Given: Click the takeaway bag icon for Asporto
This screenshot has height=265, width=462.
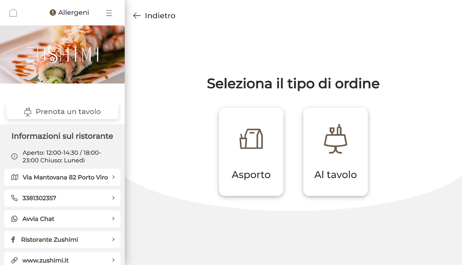Looking at the screenshot, I should [251, 139].
